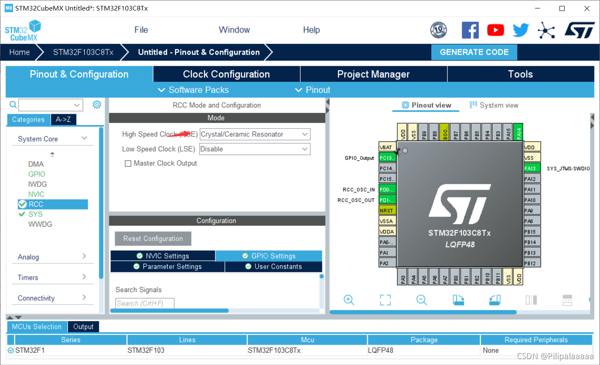This screenshot has height=365, width=600.
Task: Zoom in on the pinout view
Action: pyautogui.click(x=349, y=300)
